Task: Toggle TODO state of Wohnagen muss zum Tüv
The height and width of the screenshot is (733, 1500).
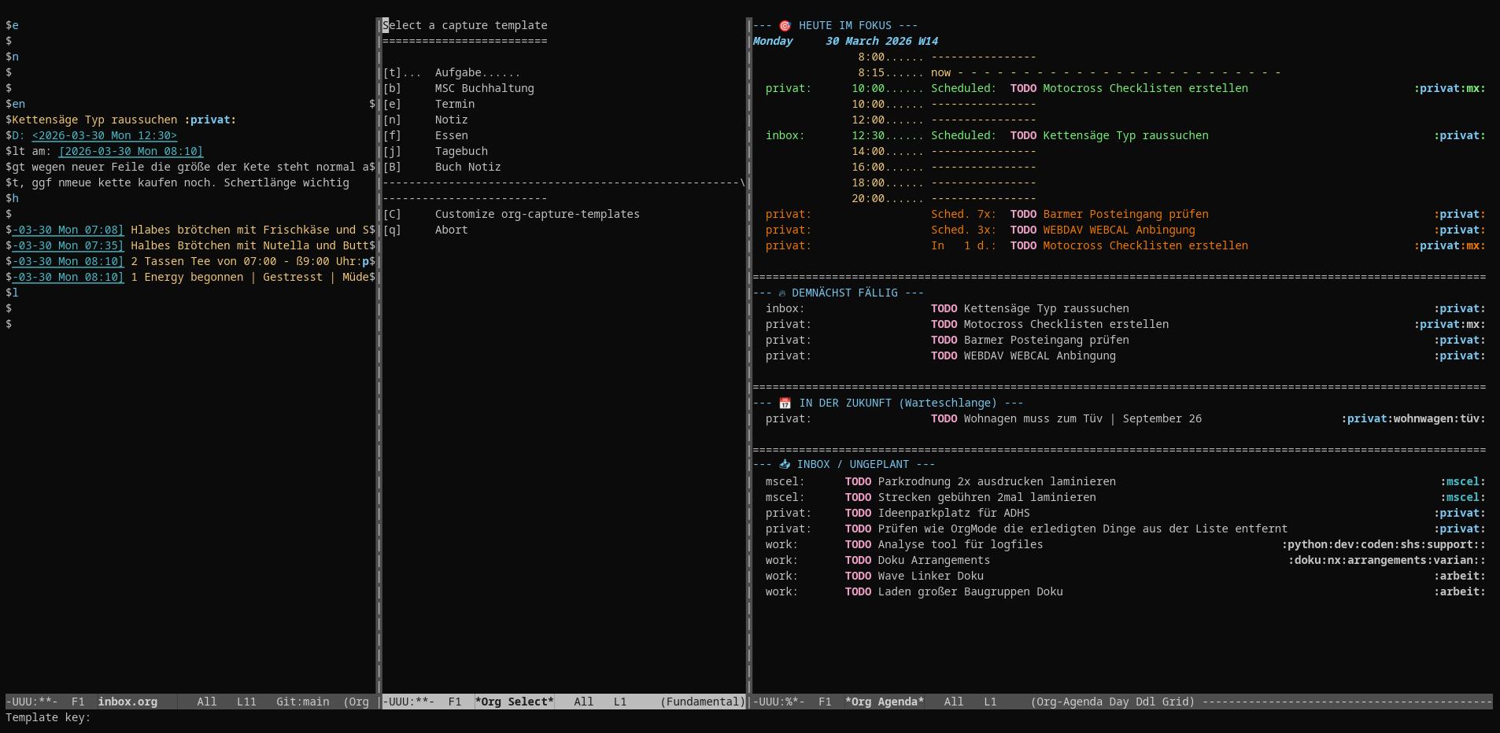Action: [x=944, y=418]
